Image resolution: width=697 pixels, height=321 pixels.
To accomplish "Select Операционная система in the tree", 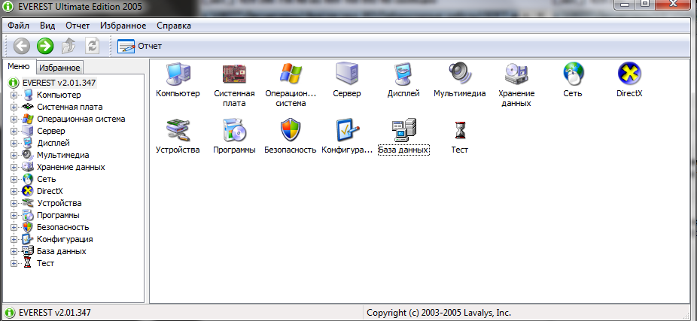I will tap(81, 119).
